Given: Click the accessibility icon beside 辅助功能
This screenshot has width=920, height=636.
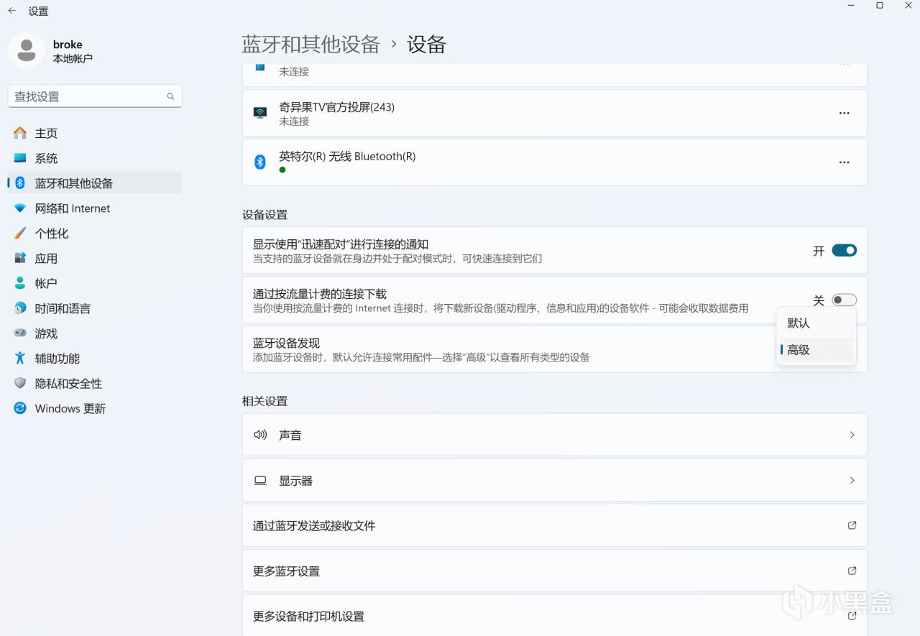Looking at the screenshot, I should click(20, 358).
